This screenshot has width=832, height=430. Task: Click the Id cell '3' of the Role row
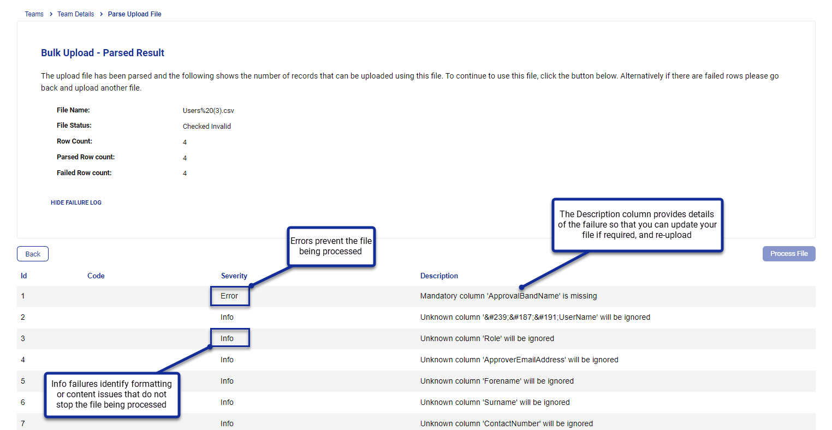[23, 338]
